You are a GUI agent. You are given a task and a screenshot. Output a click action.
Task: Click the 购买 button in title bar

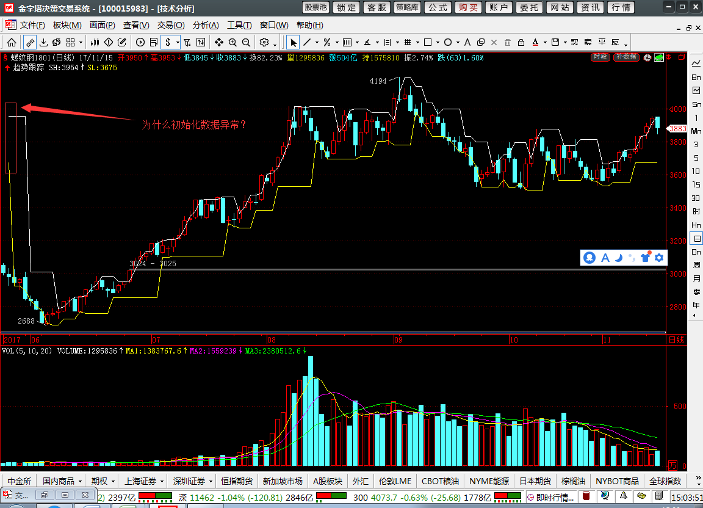click(469, 7)
